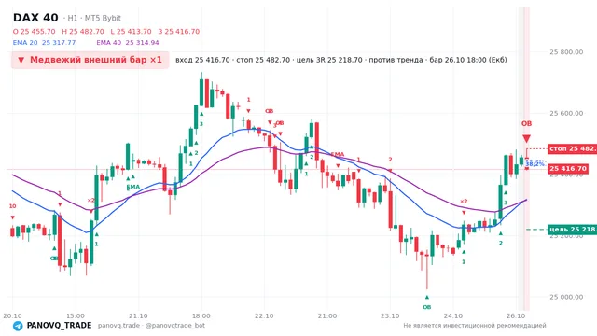The image size is (597, 336).
Task: Click the 'Медвежий внешний бар ×1' signal badge
Action: (90, 60)
